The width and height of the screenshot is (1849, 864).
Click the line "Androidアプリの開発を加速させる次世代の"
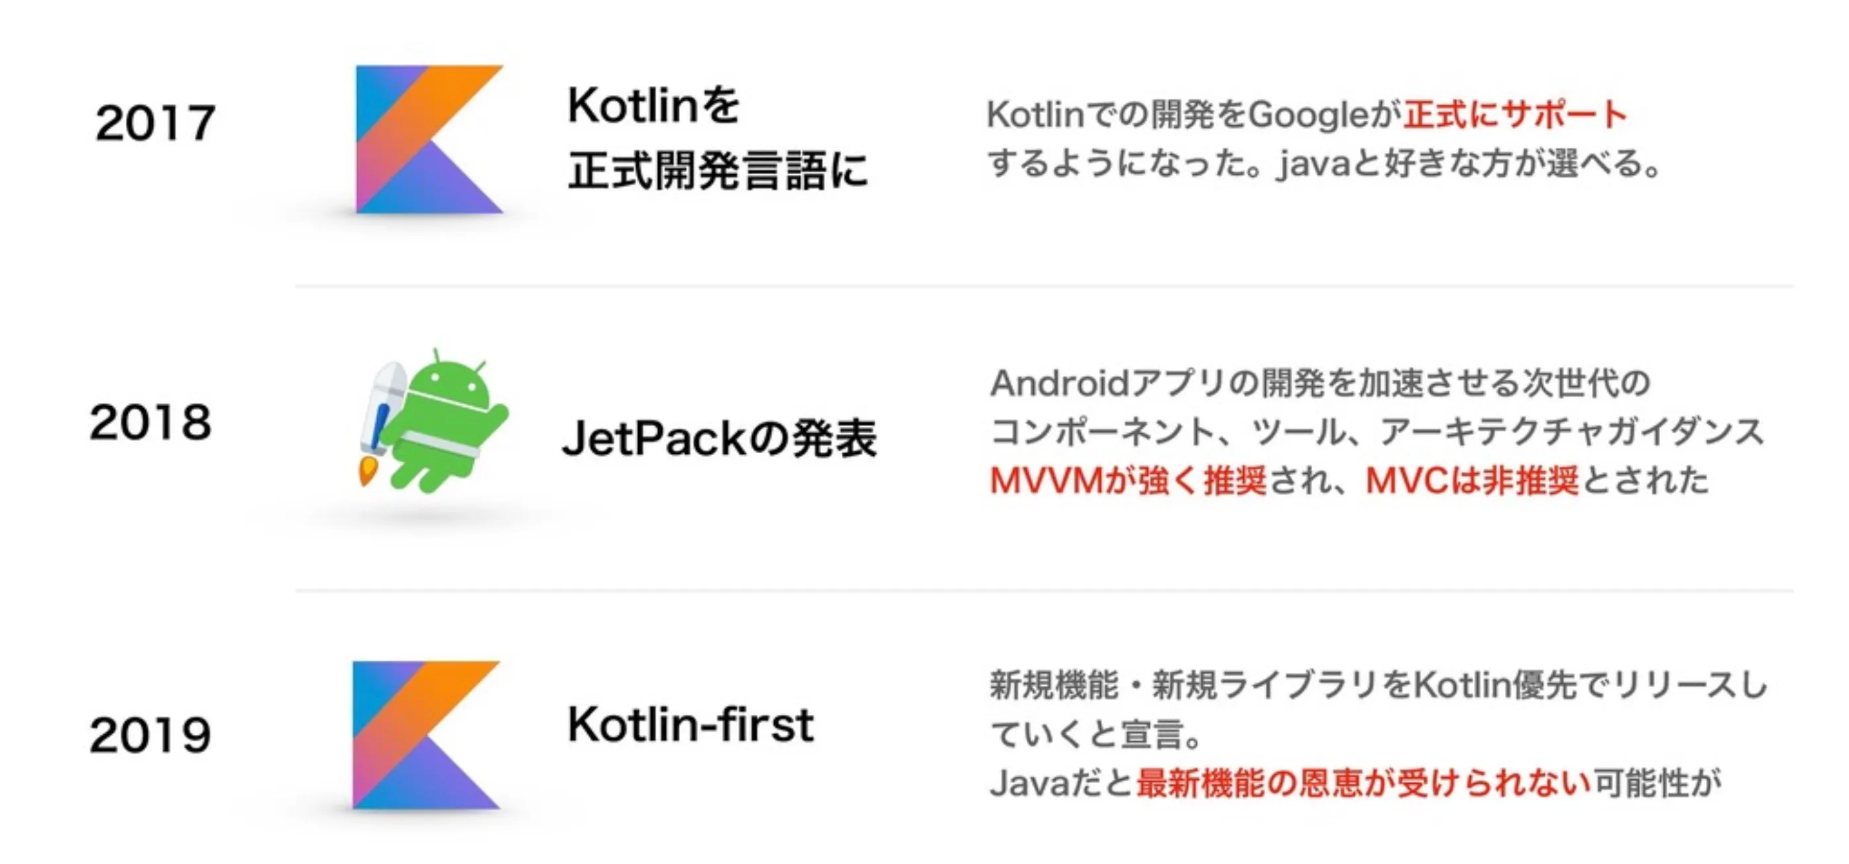coord(1321,383)
